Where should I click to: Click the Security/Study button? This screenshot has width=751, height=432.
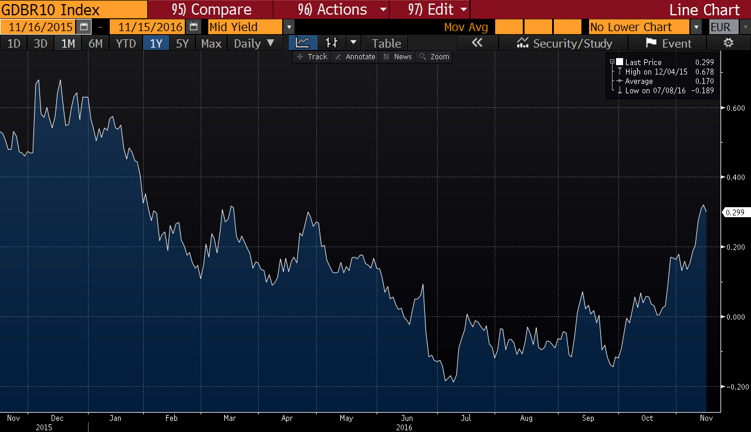click(563, 43)
